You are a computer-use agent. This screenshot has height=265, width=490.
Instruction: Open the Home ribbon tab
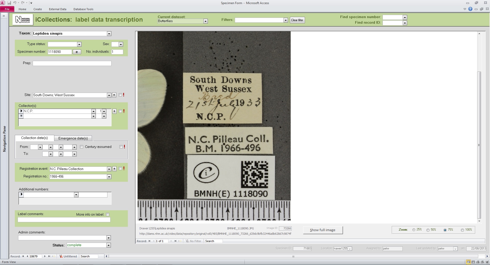[22, 9]
